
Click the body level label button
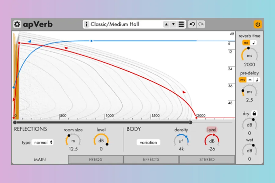pyautogui.click(x=212, y=130)
